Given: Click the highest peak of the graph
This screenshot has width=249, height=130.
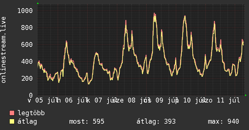Looking at the screenshot, I should tap(154, 13).
